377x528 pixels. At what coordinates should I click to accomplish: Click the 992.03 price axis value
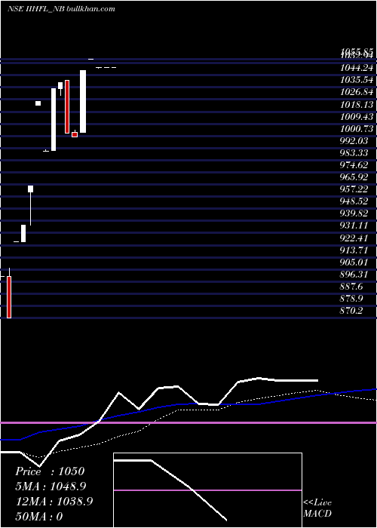(x=354, y=141)
